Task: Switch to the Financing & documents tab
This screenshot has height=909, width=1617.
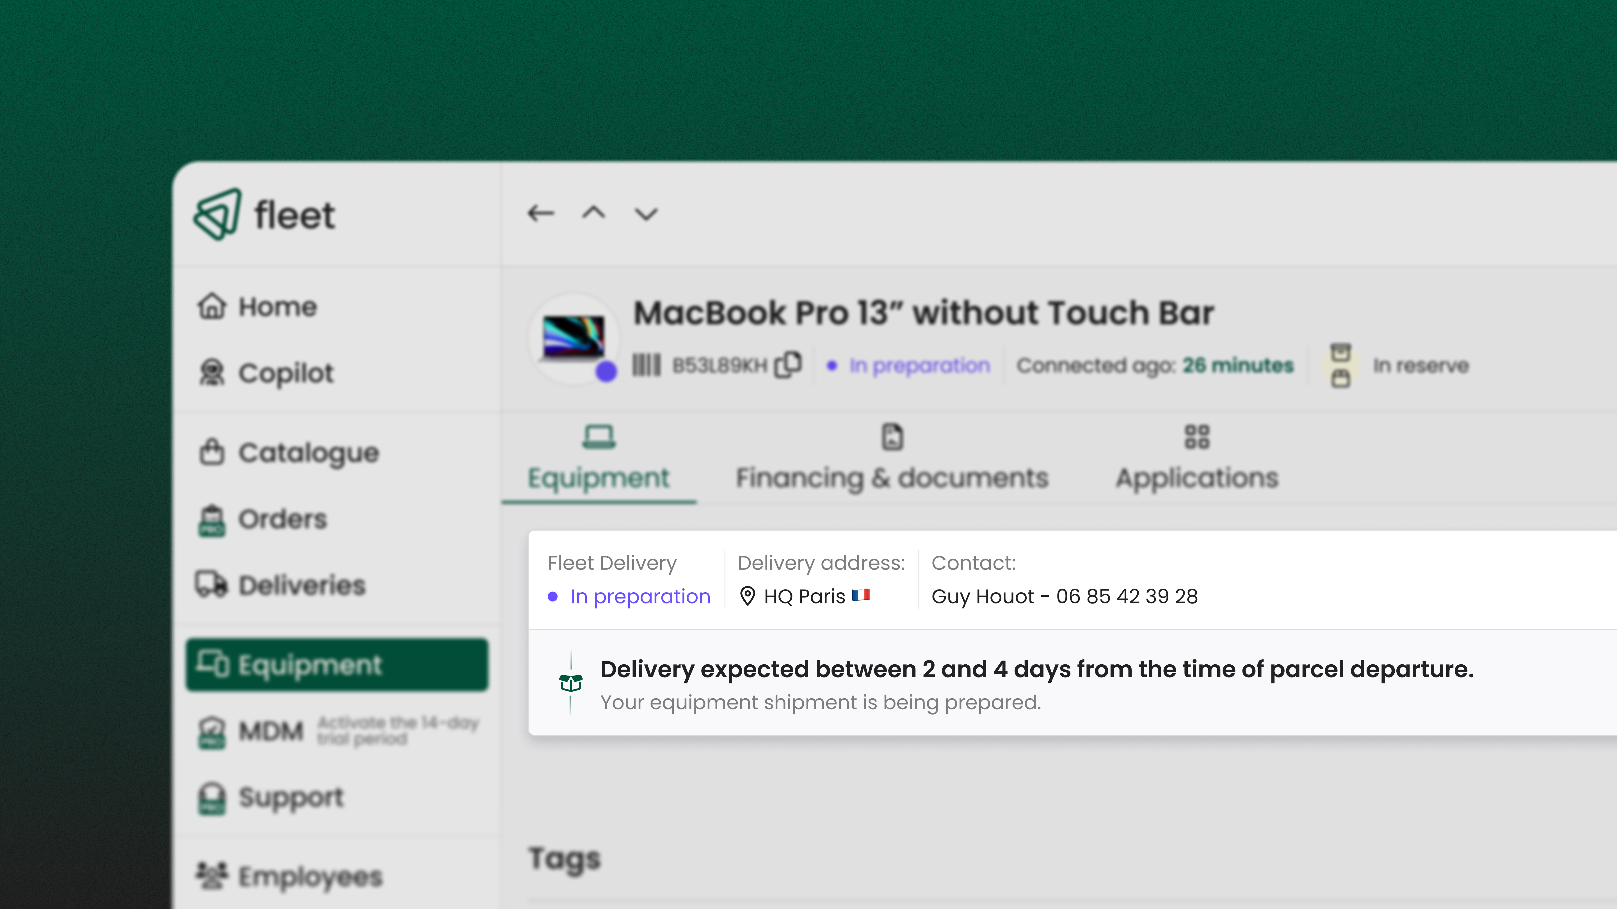Action: [x=892, y=478]
